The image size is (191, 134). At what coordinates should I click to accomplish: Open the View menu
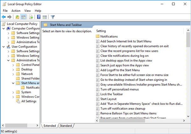pos(28,10)
